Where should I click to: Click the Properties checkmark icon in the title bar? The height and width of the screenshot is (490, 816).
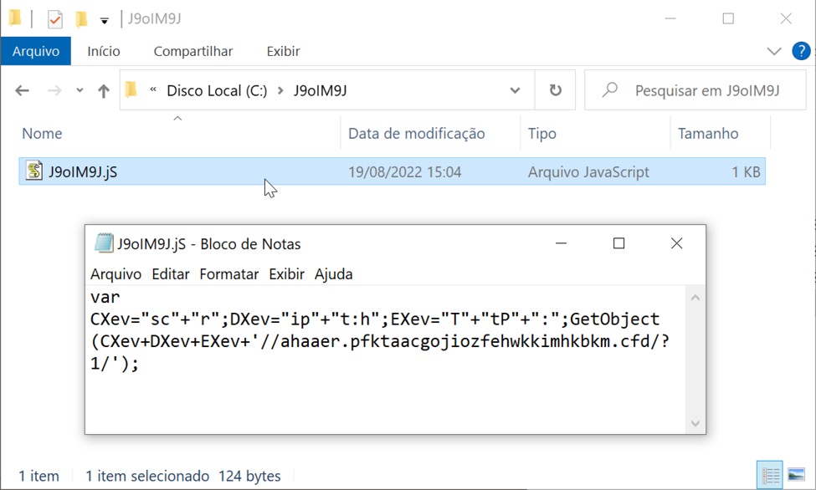55,19
